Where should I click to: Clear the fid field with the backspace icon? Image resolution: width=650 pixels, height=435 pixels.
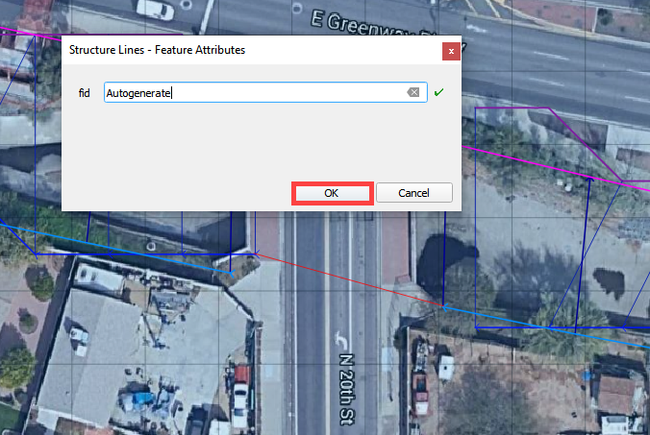(x=412, y=93)
